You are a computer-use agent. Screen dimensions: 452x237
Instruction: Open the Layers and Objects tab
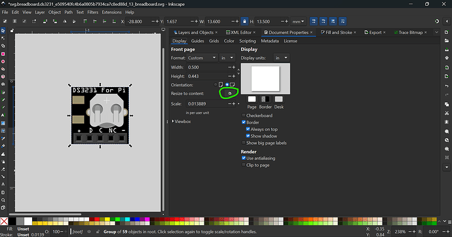coord(195,33)
